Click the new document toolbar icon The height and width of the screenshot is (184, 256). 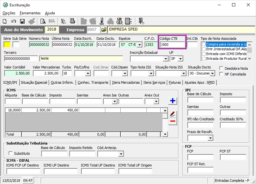tap(5, 21)
